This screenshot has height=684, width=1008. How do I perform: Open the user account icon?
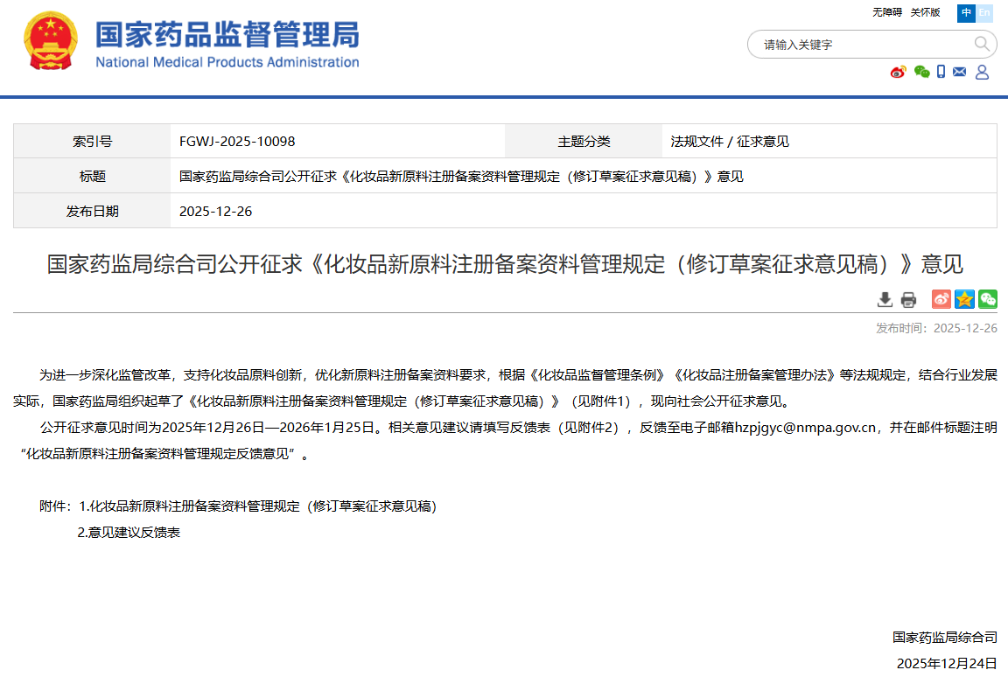coord(982,73)
